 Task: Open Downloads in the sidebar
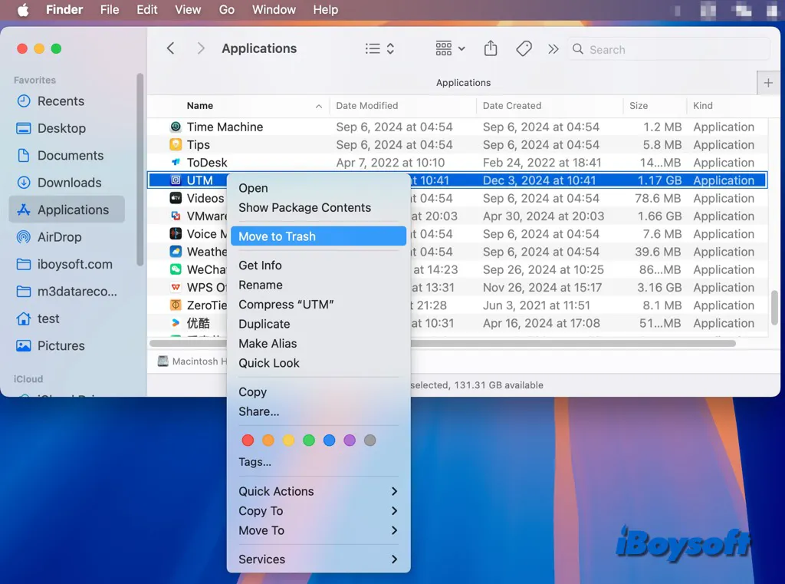67,183
